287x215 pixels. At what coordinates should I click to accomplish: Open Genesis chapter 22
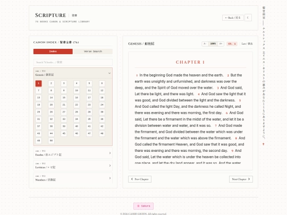(77, 105)
